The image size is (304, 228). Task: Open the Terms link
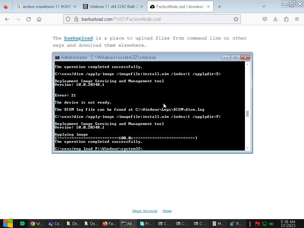pos(167,211)
